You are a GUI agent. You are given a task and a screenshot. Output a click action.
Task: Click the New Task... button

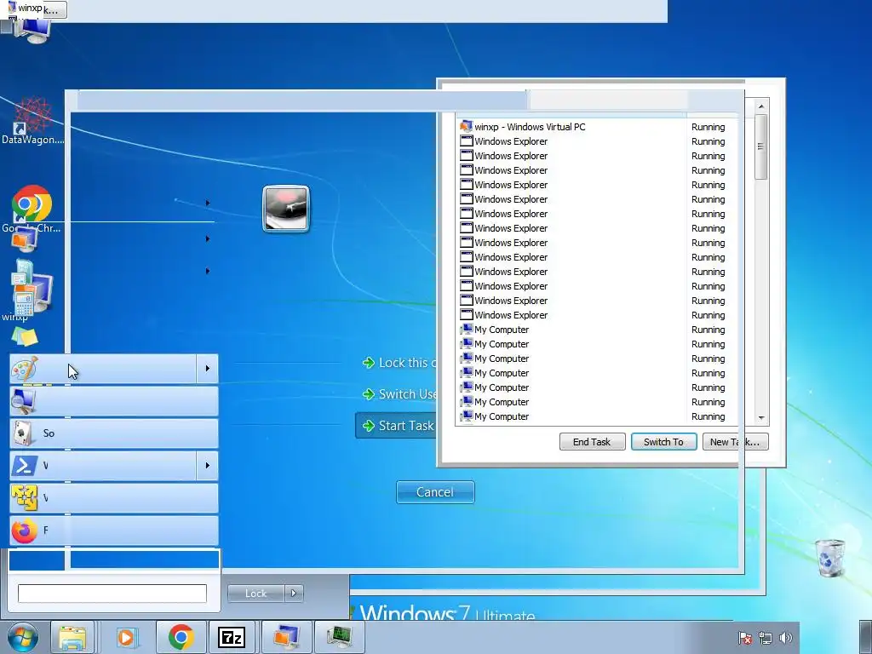(x=735, y=442)
